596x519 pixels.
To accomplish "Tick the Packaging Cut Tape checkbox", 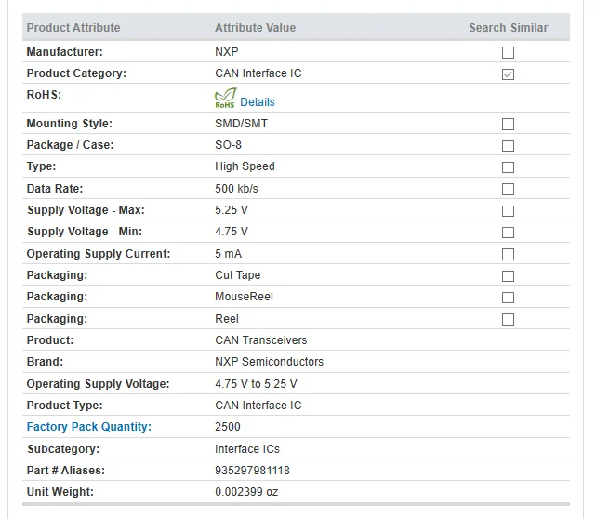I will pos(508,275).
